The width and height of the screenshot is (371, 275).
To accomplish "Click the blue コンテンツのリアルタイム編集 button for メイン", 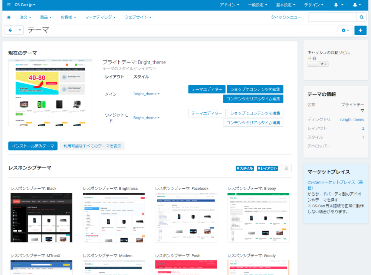I will pos(253,99).
